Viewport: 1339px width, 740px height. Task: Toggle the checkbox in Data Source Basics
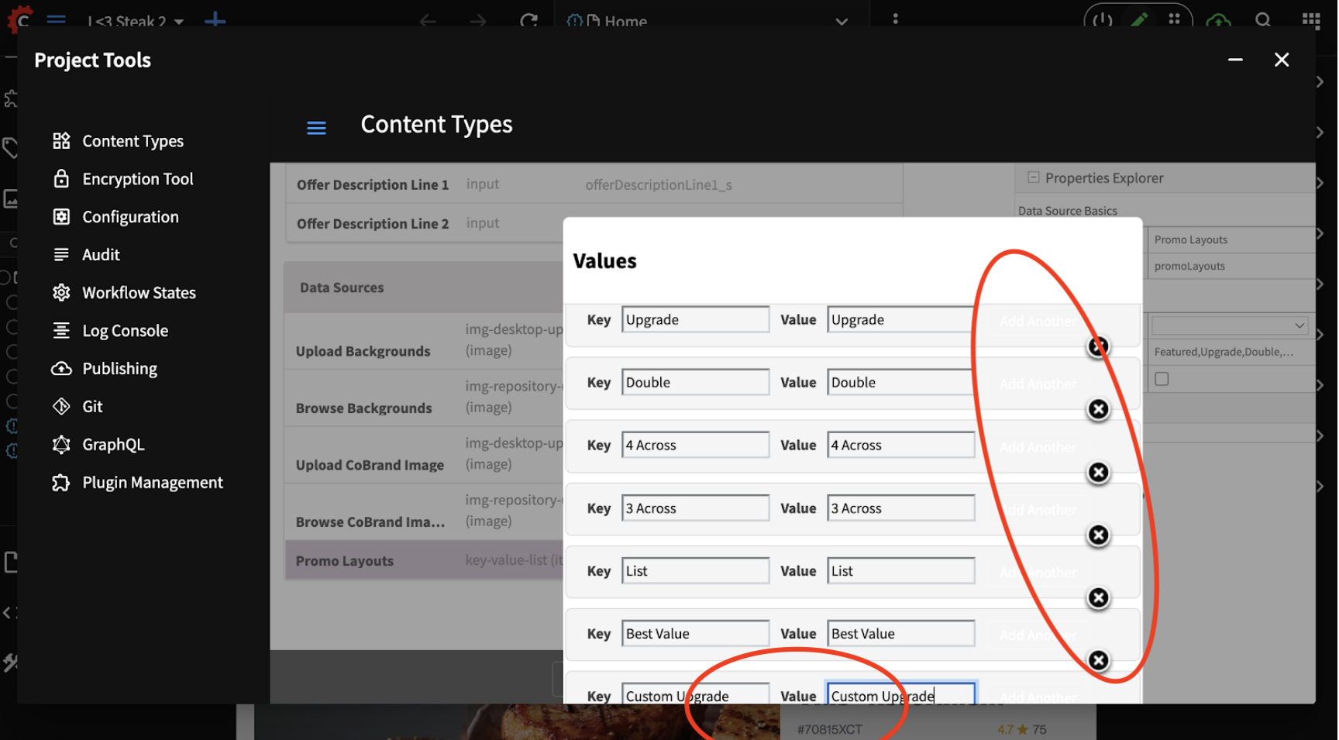point(1160,379)
